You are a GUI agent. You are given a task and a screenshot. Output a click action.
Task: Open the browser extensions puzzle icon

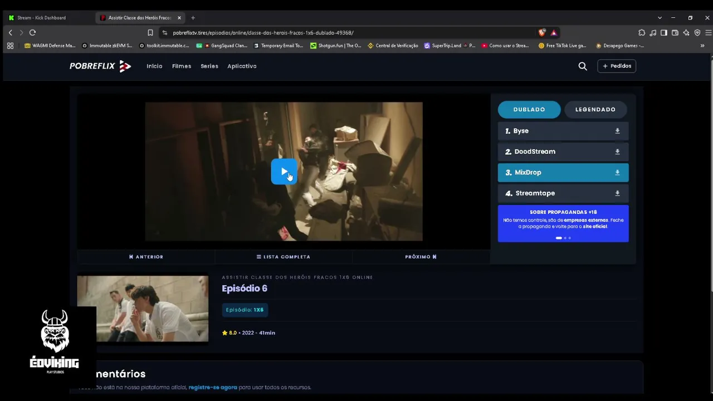tap(642, 33)
